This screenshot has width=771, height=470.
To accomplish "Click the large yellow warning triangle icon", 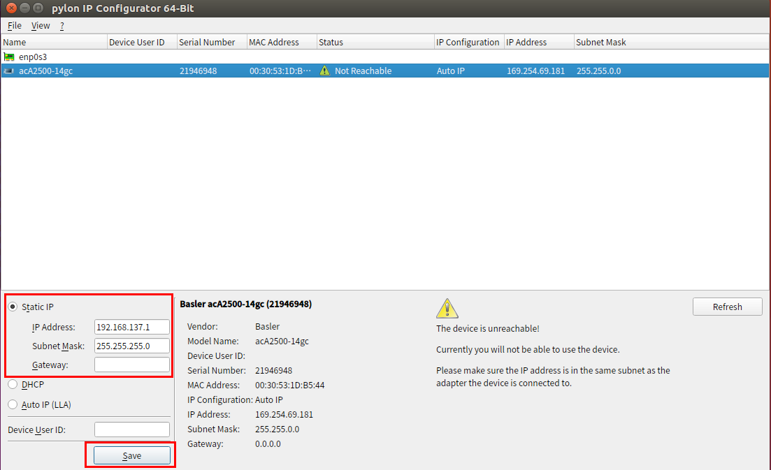I will (x=447, y=309).
